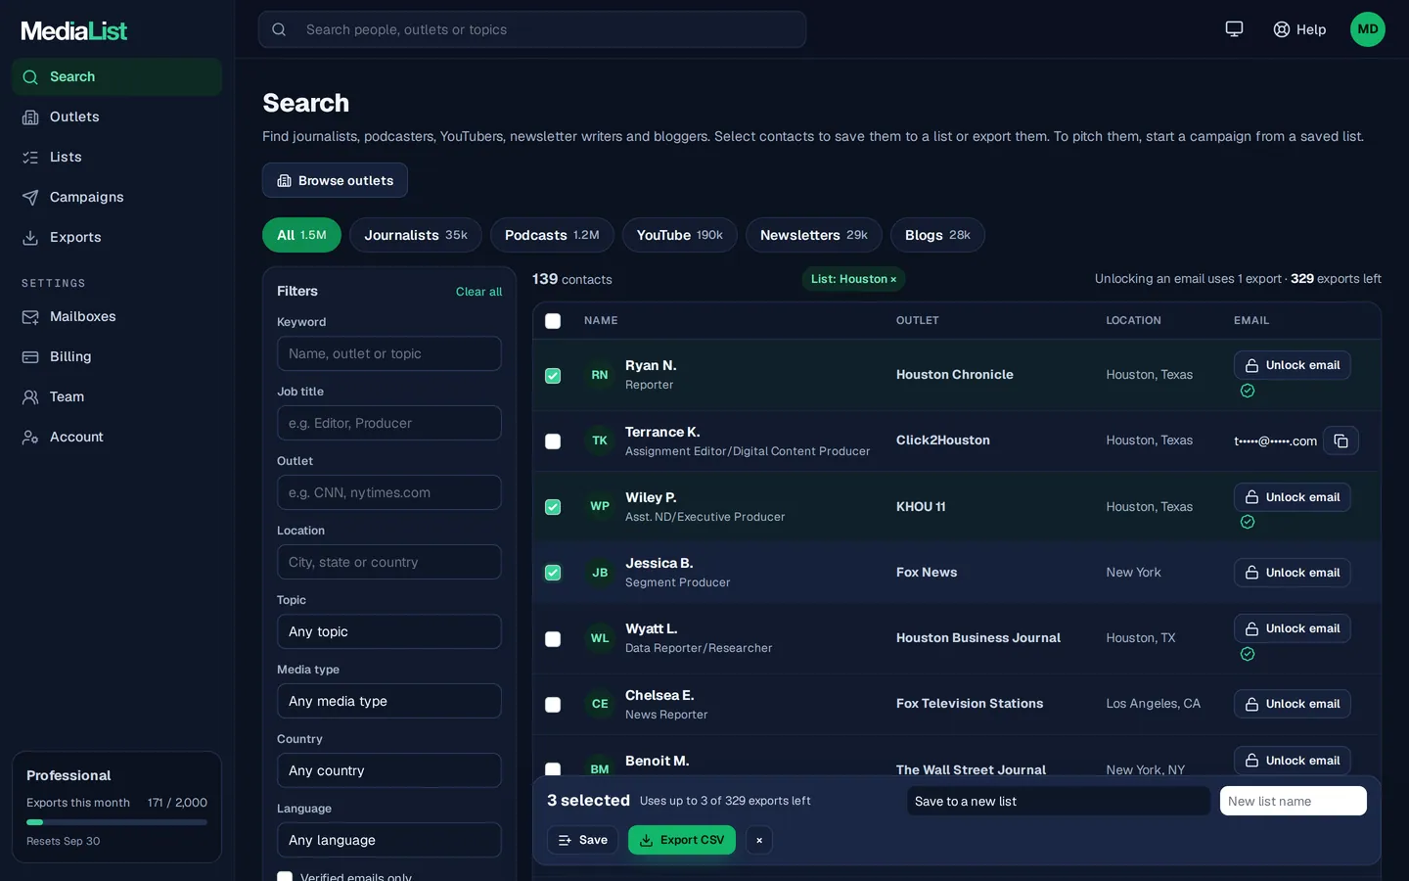Image resolution: width=1409 pixels, height=881 pixels.
Task: Click the Save button in selection bar
Action: pyautogui.click(x=582, y=840)
